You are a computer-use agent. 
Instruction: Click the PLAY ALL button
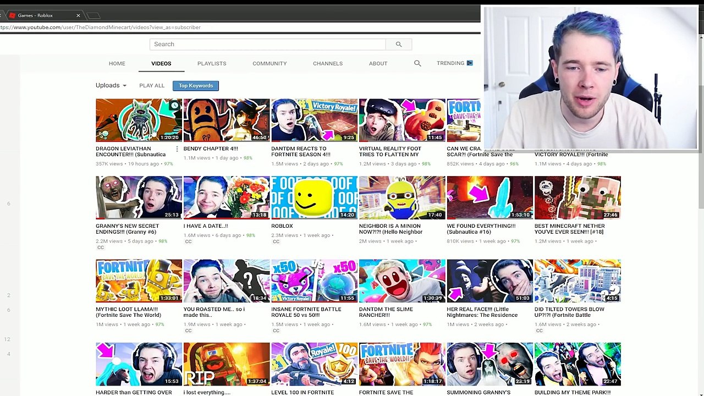[x=152, y=85]
